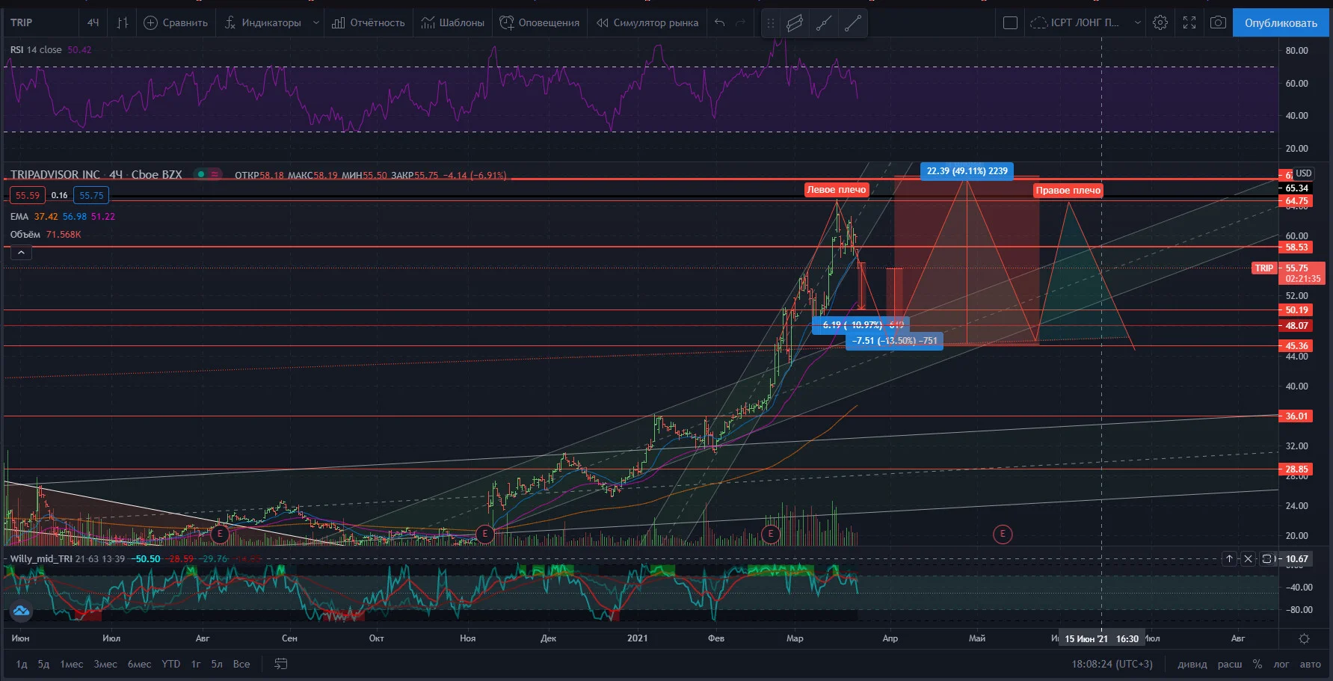Click the Левое плечо chart label

tap(836, 190)
